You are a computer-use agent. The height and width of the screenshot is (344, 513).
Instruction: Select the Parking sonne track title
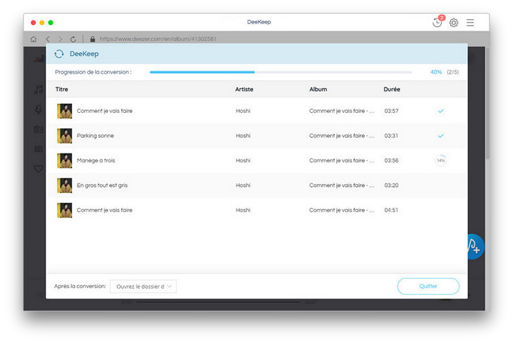click(95, 135)
